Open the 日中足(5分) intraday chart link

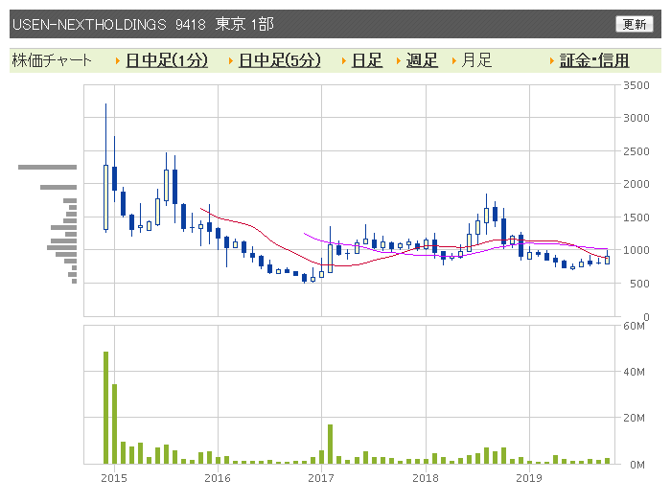pos(280,60)
